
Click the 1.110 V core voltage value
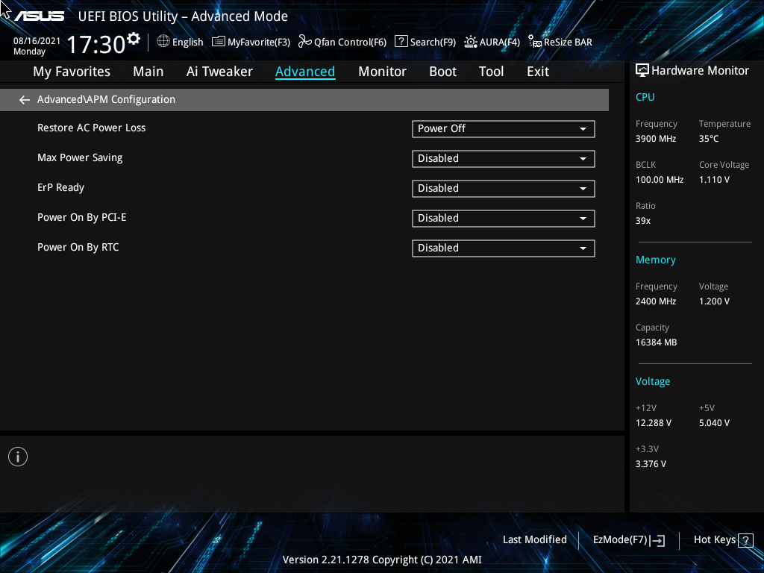[714, 180]
